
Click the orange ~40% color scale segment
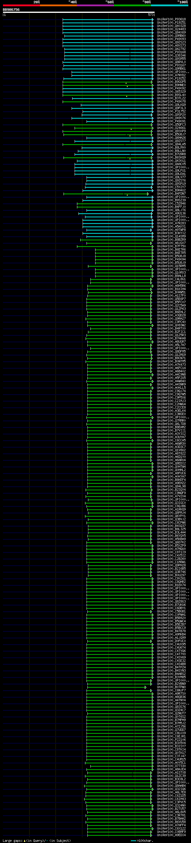[58, 5]
